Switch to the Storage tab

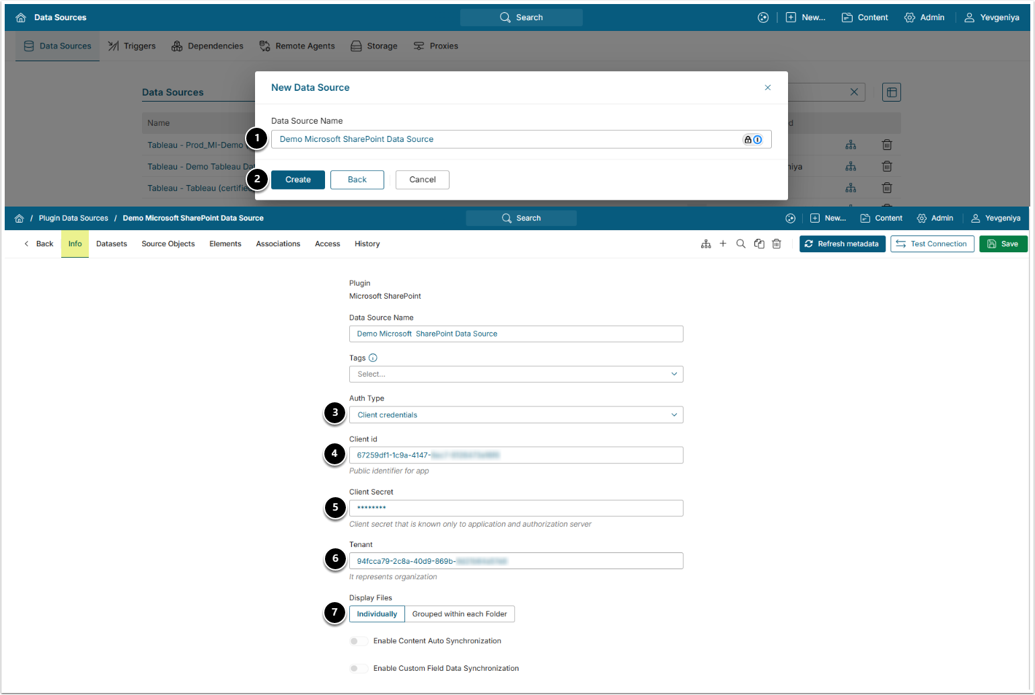[x=374, y=46]
